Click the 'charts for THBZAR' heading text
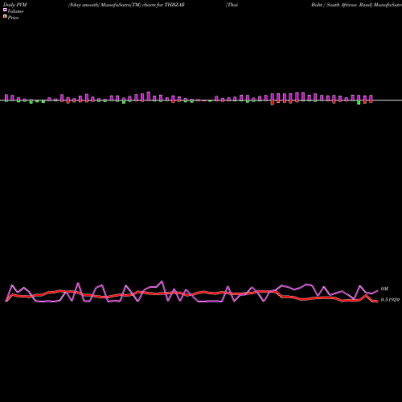This screenshot has width=402, height=402. (163, 5)
